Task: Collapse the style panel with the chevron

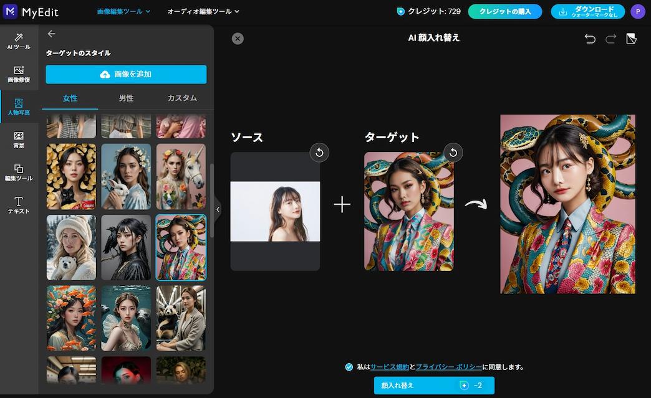Action: [x=218, y=210]
